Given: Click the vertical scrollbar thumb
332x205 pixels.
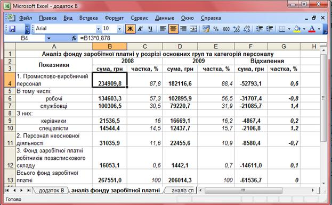Looking at the screenshot, I should [323, 98].
